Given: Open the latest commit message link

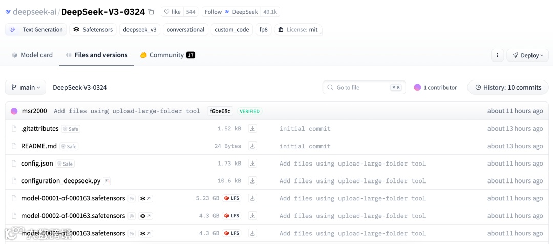Looking at the screenshot, I should coord(126,111).
